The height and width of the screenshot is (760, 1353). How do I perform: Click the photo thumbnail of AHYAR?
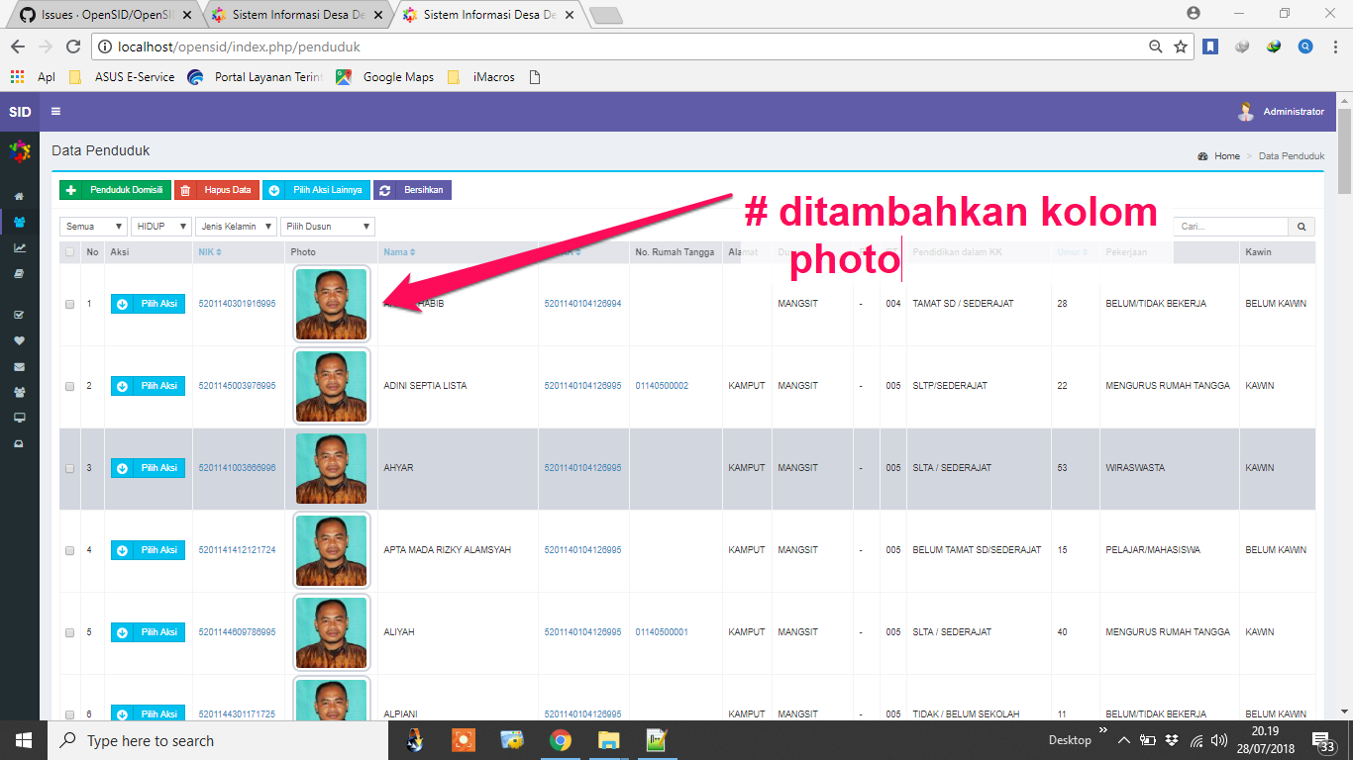point(331,468)
